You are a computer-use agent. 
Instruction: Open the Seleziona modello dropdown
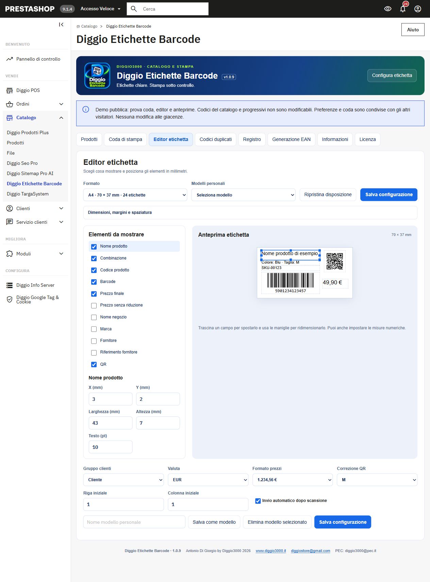click(243, 195)
